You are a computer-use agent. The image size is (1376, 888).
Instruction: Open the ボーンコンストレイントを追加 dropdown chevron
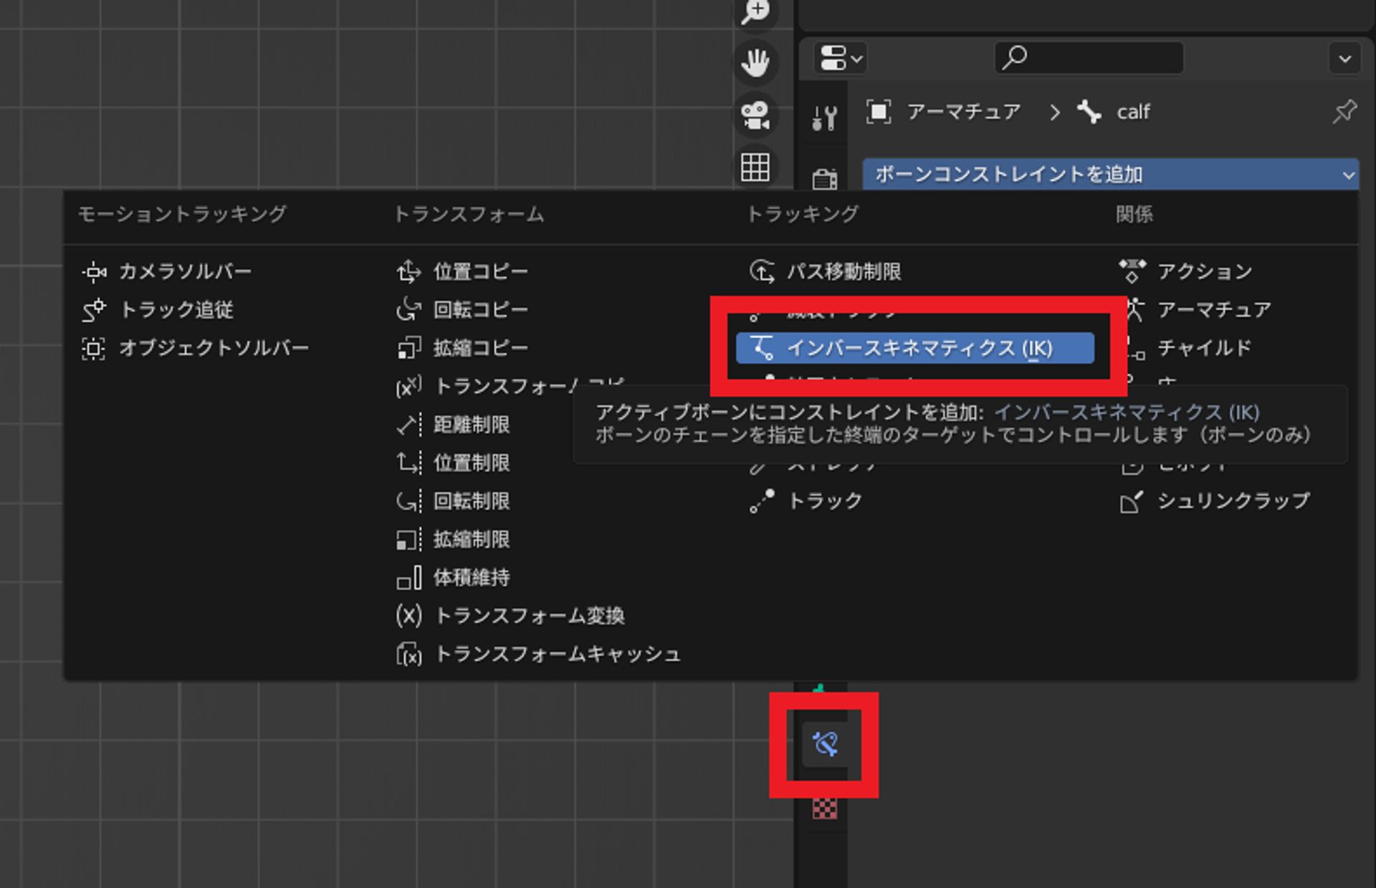1349,174
